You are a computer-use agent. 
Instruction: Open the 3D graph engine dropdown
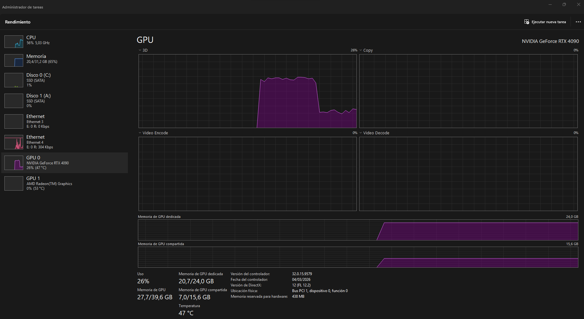(140, 50)
